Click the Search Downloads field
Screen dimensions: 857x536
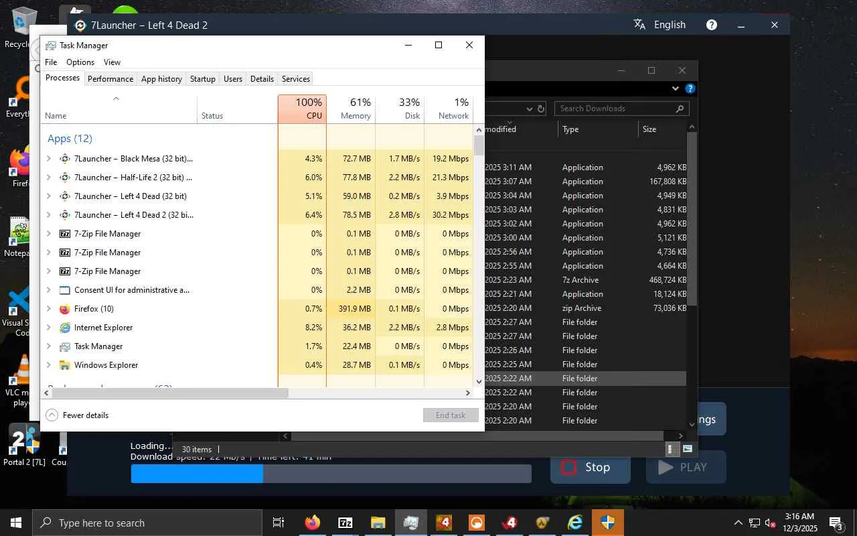pos(621,109)
